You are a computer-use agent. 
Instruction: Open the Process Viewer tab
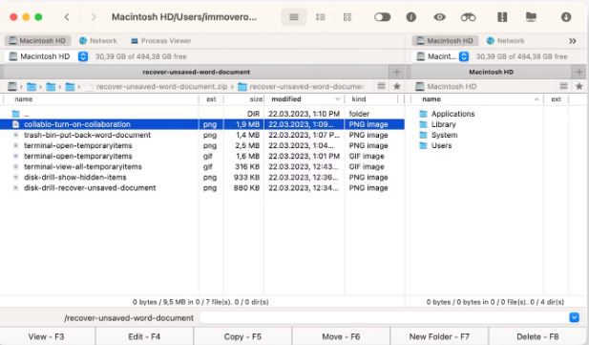pyautogui.click(x=161, y=41)
